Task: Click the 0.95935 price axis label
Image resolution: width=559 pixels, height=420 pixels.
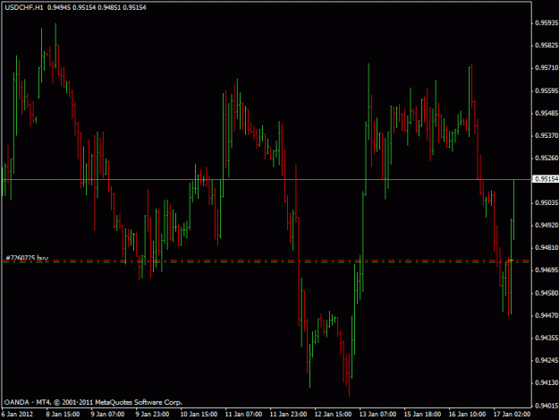Action: (x=546, y=23)
